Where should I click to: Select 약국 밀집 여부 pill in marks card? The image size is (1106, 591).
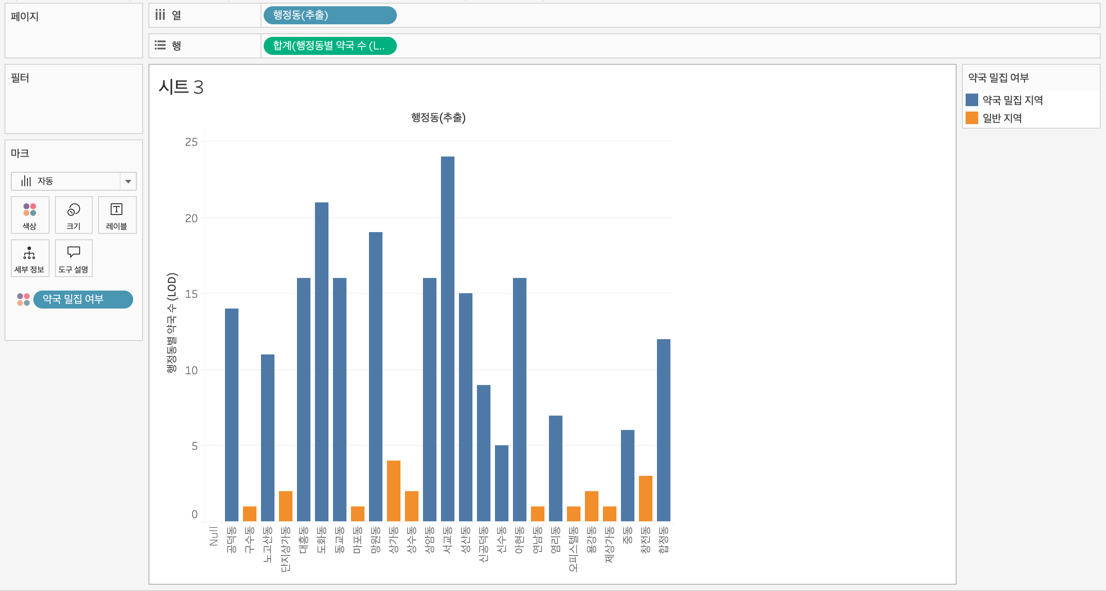tap(83, 300)
